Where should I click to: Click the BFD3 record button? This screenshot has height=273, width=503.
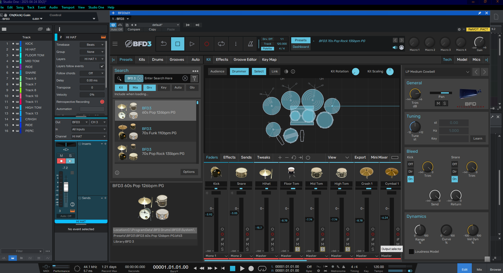pyautogui.click(x=207, y=44)
